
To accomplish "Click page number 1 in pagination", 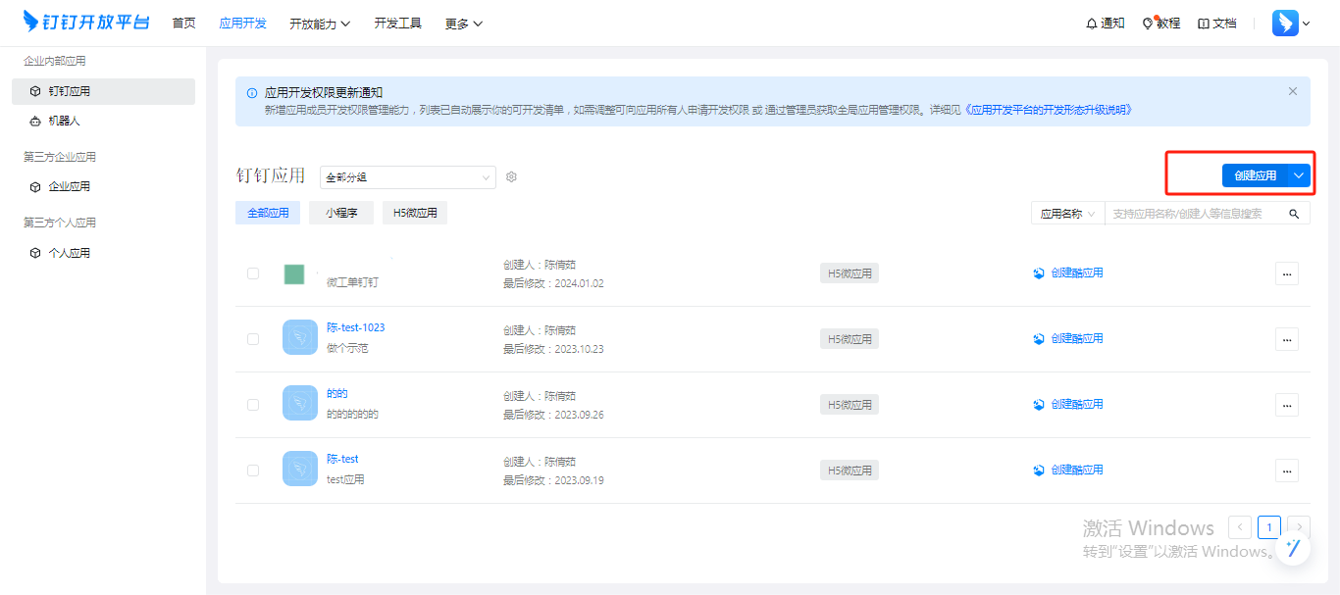I will click(1269, 527).
